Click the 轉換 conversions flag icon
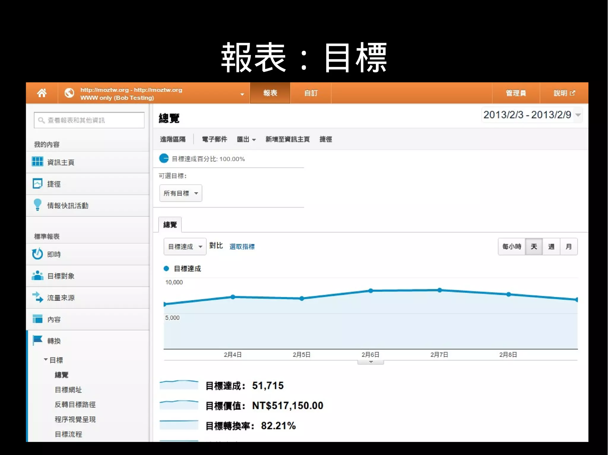 point(37,340)
